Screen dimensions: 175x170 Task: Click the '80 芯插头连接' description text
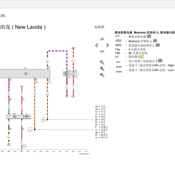click(x=138, y=53)
